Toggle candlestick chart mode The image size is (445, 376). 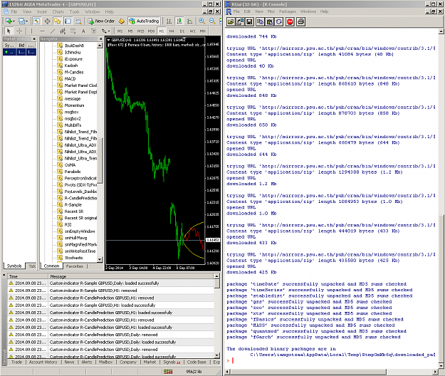pyautogui.click(x=179, y=21)
